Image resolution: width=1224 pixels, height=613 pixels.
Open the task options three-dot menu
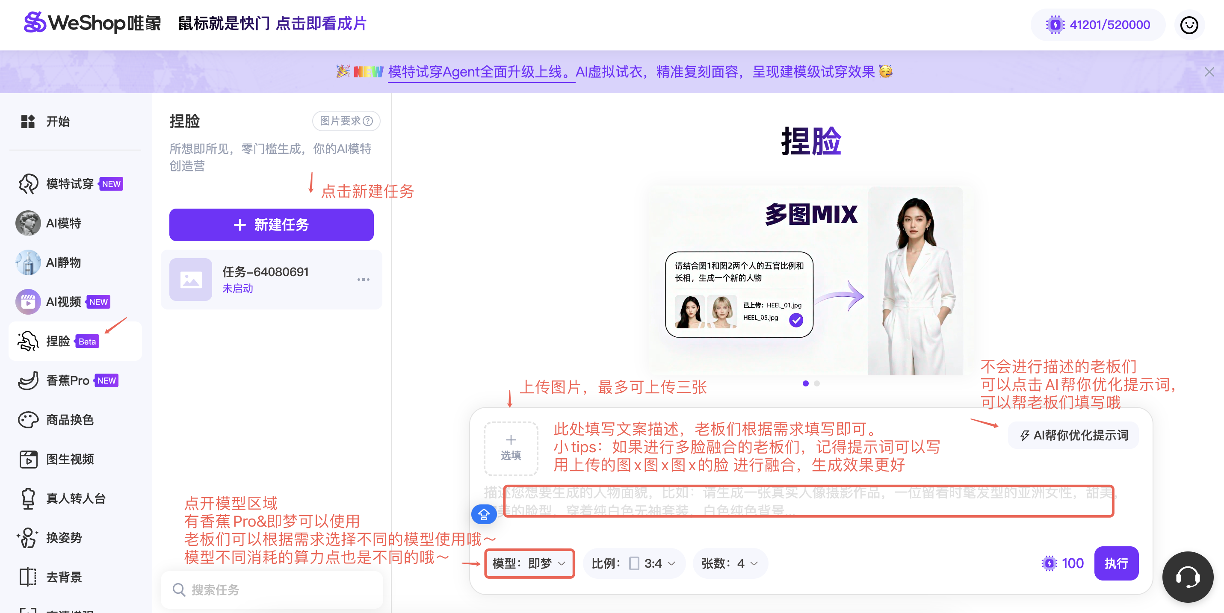363,280
